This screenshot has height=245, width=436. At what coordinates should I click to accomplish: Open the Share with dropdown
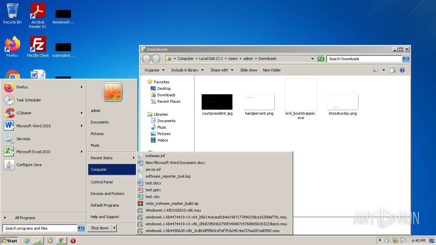click(222, 70)
